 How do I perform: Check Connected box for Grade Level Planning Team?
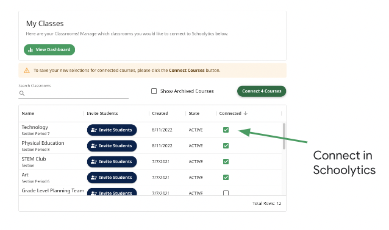(x=226, y=193)
